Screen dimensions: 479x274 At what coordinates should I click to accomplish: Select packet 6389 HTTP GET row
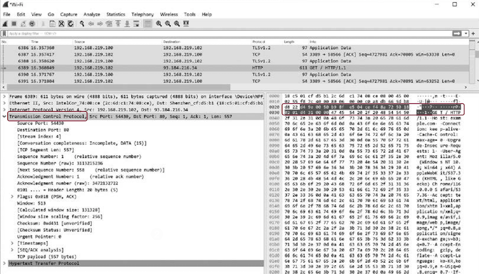click(x=234, y=68)
